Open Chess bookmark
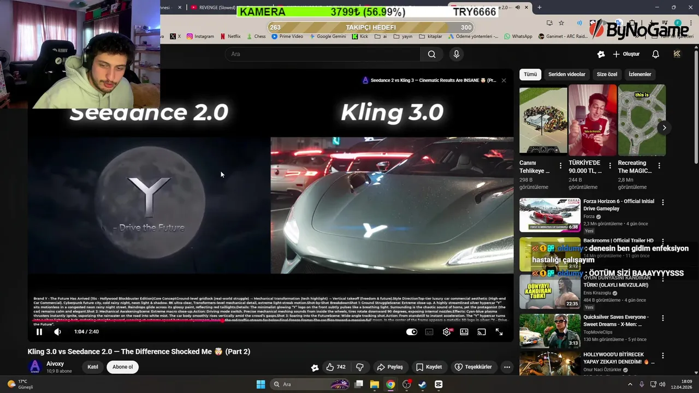Viewport: 699px width, 393px height. point(256,37)
